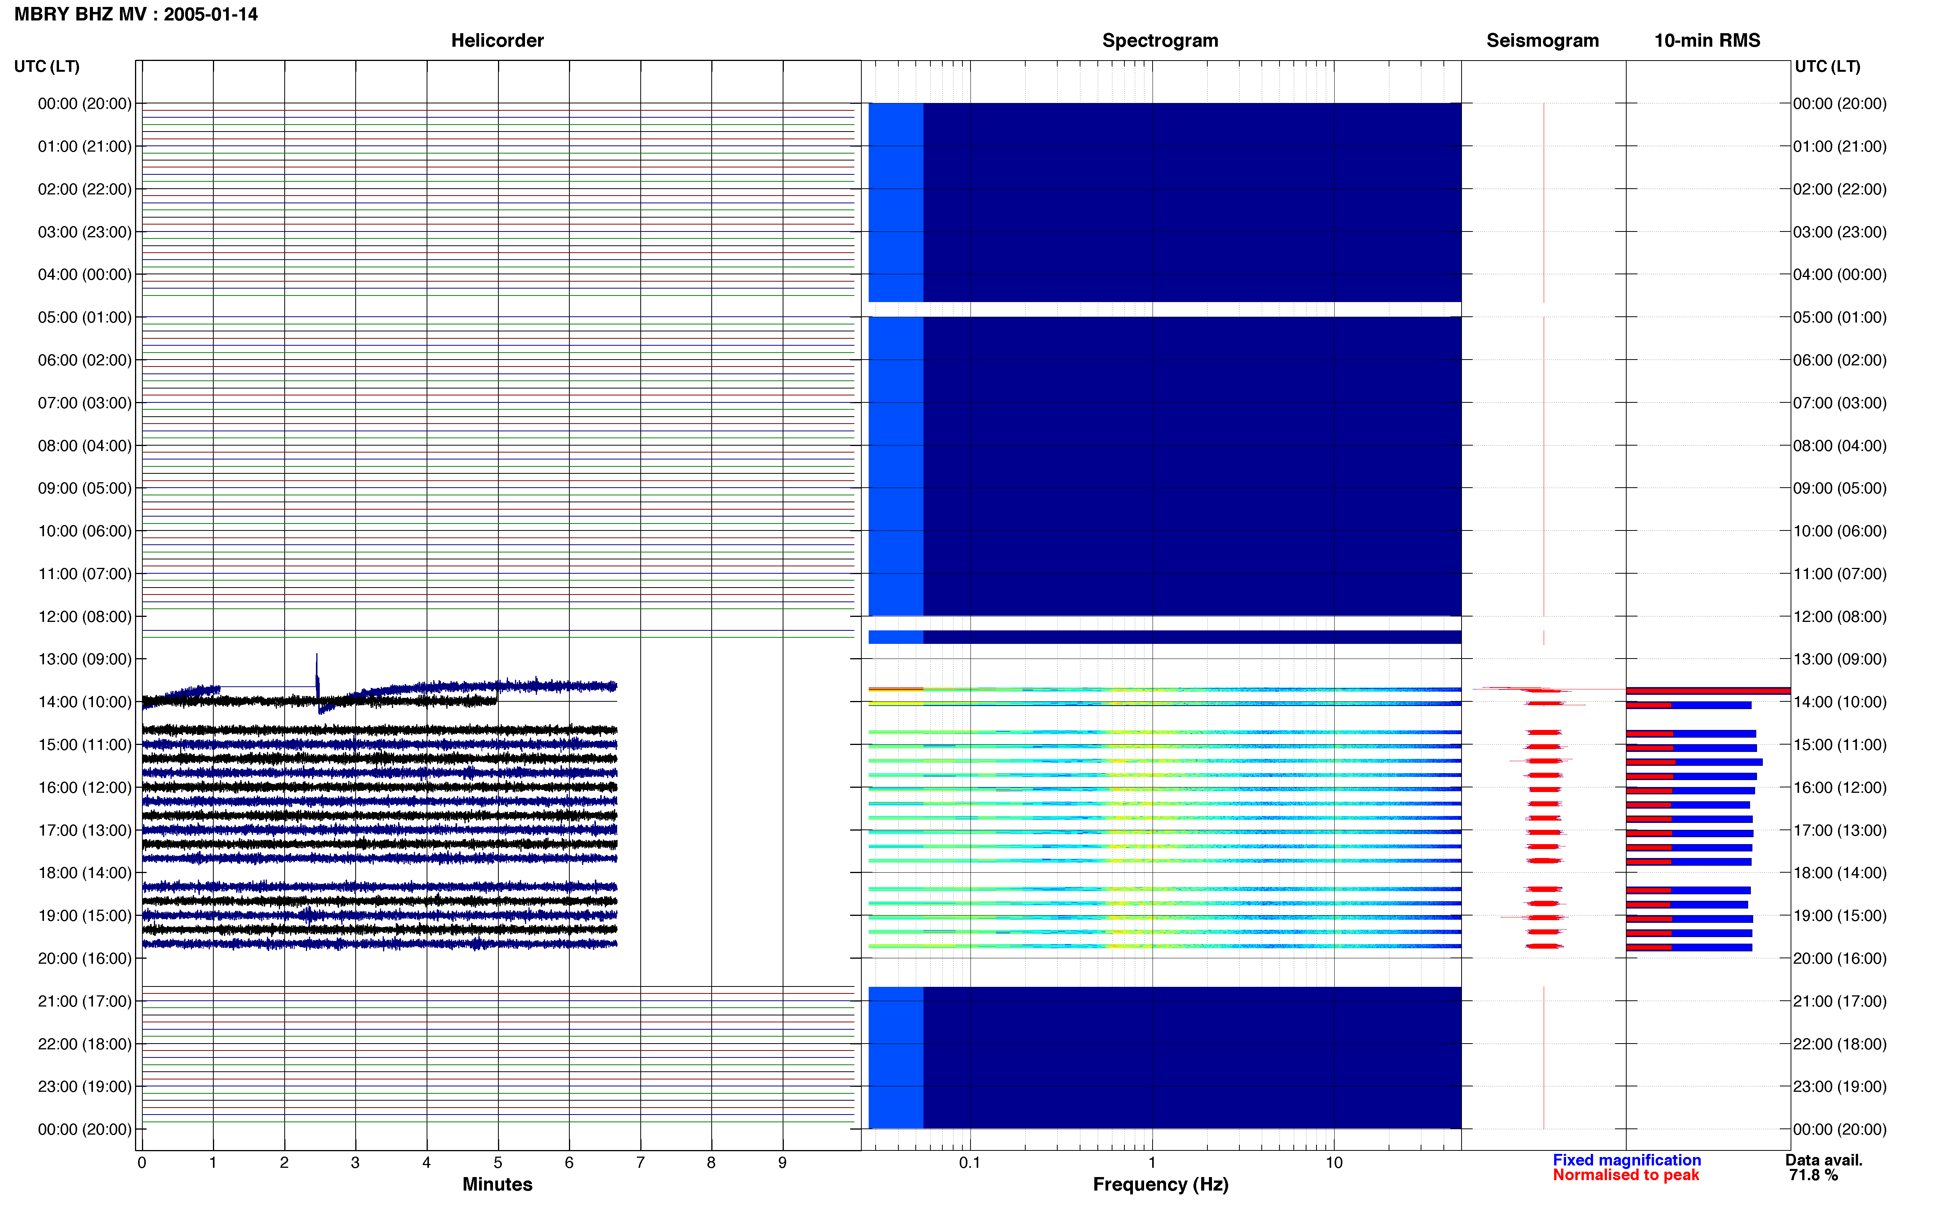
Task: Click the '71.8 %' data availability value
Action: pyautogui.click(x=1813, y=1176)
